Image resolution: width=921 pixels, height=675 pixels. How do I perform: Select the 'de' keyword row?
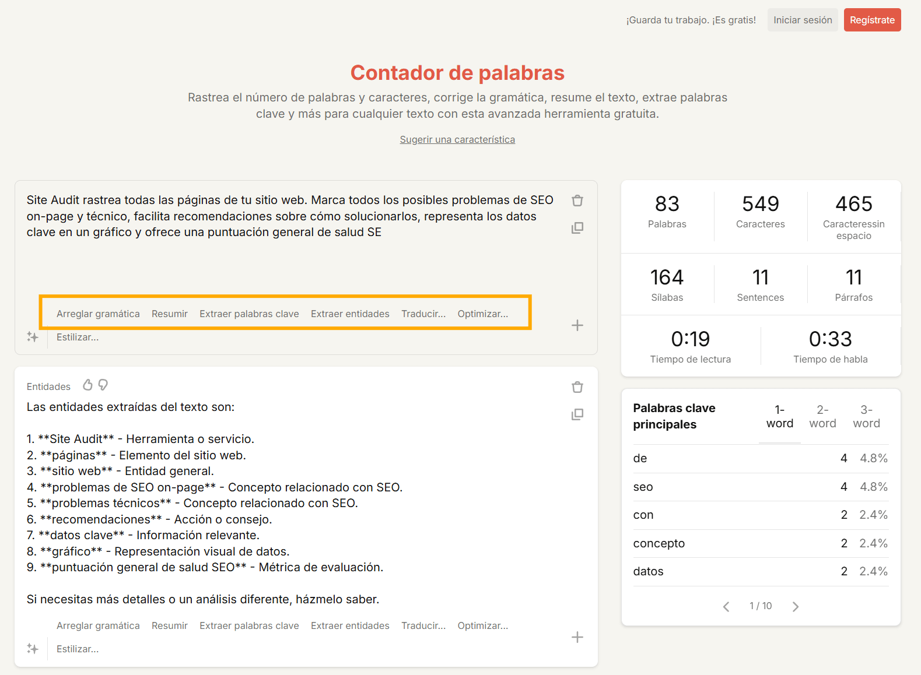point(761,458)
